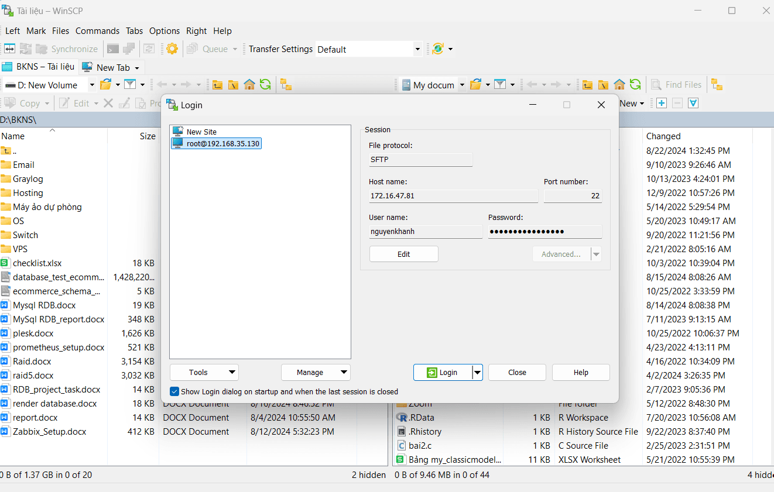Viewport: 774px width, 492px height.
Task: Open the D: New Volume drive dropdown
Action: [x=92, y=85]
